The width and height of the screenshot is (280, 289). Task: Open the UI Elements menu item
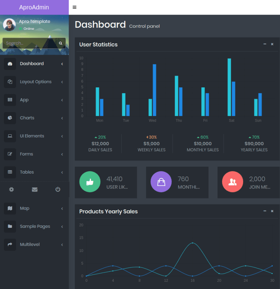coord(34,136)
